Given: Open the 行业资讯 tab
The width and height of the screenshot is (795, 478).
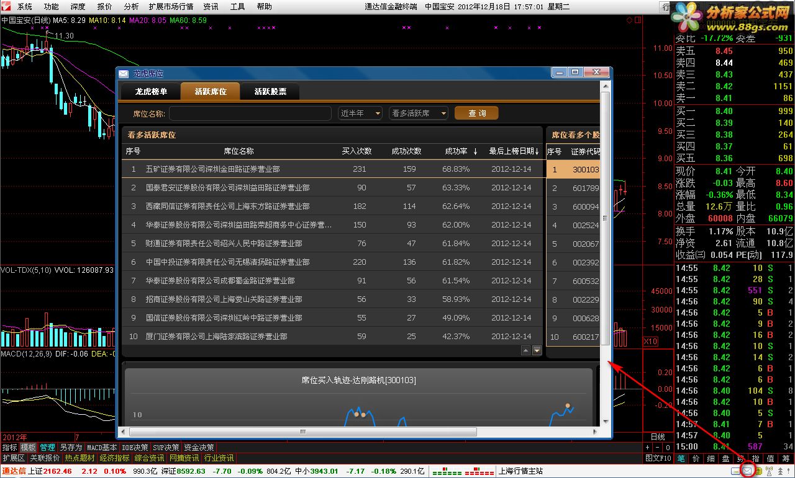Looking at the screenshot, I should pos(219,458).
